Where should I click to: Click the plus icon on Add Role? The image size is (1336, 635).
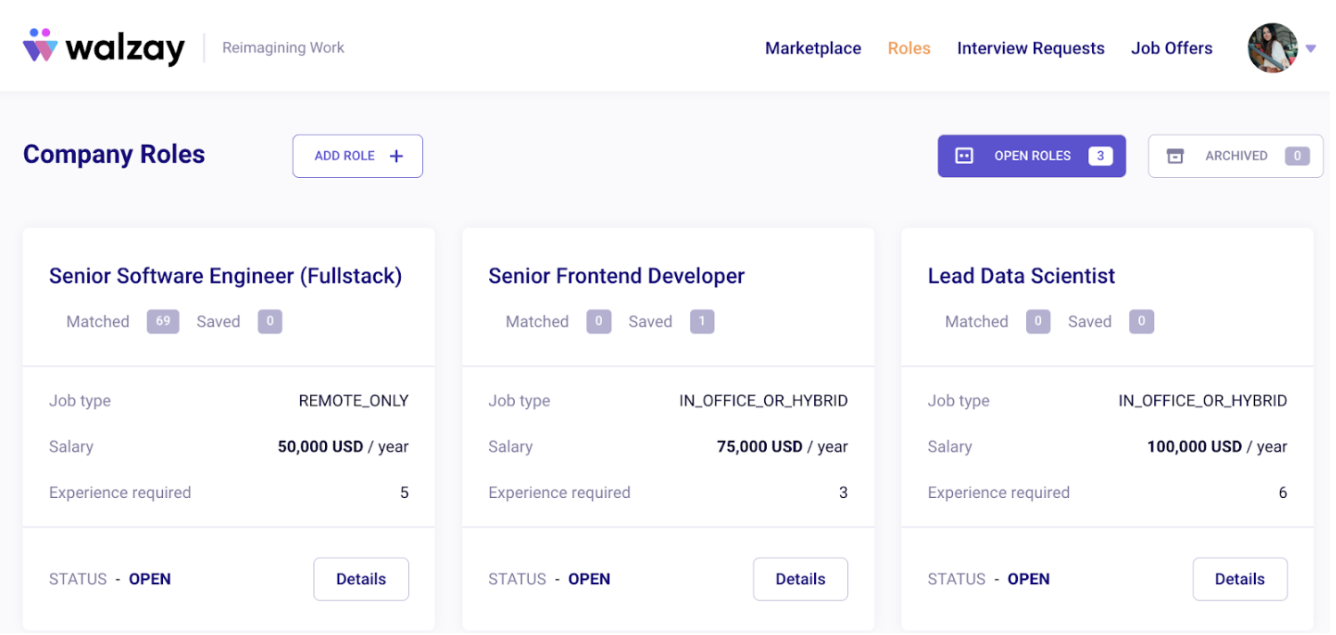tap(395, 156)
